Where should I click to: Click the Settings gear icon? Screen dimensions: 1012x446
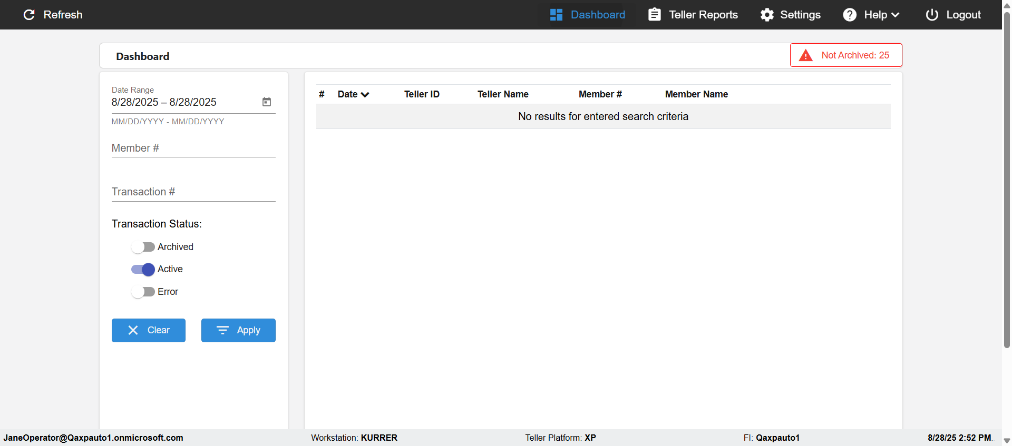(x=767, y=15)
